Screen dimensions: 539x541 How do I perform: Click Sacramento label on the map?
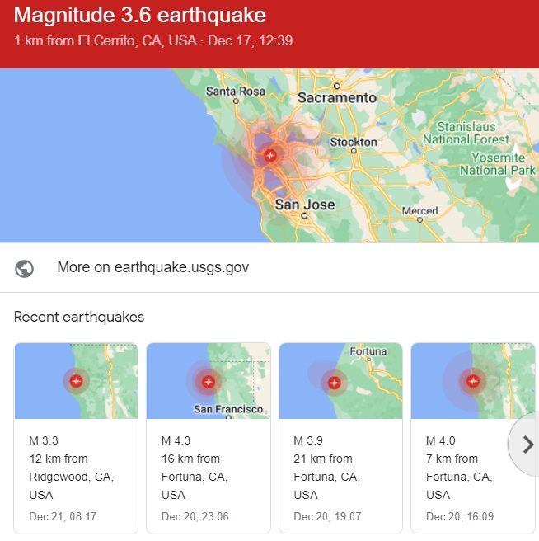(x=336, y=97)
